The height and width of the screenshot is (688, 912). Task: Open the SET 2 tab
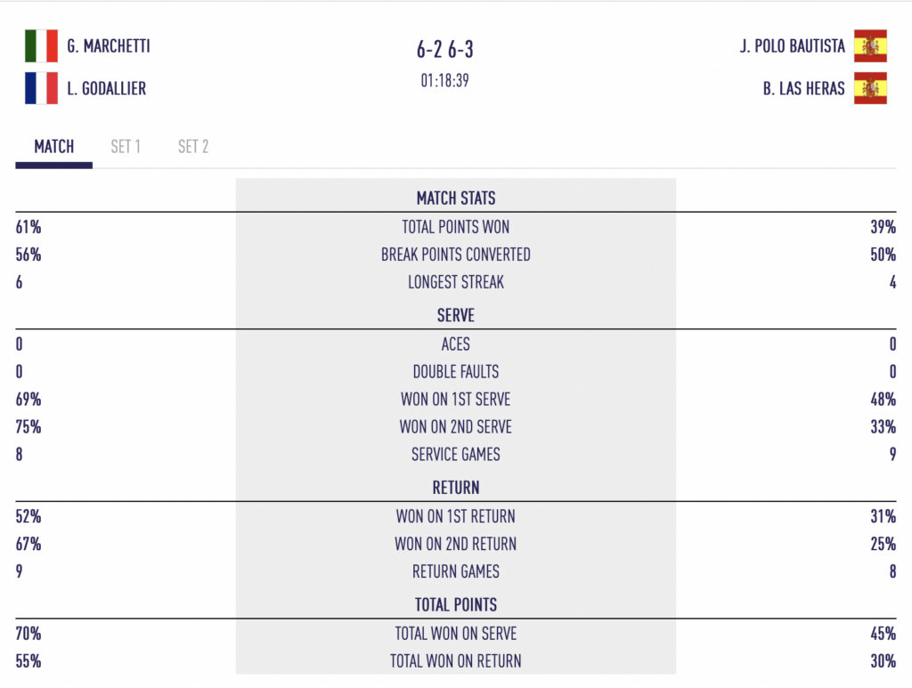(x=192, y=147)
